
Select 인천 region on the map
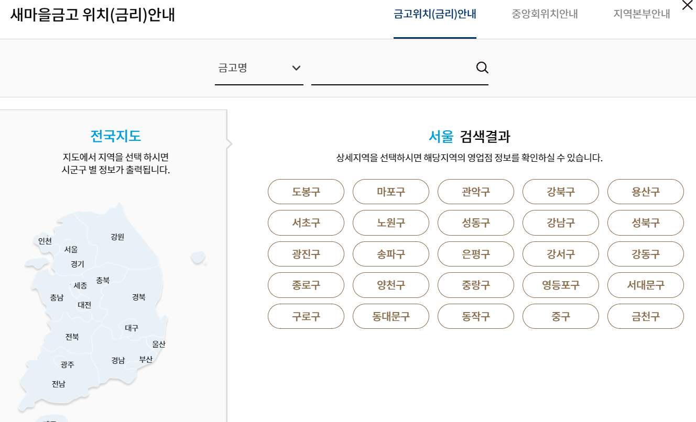pos(45,242)
